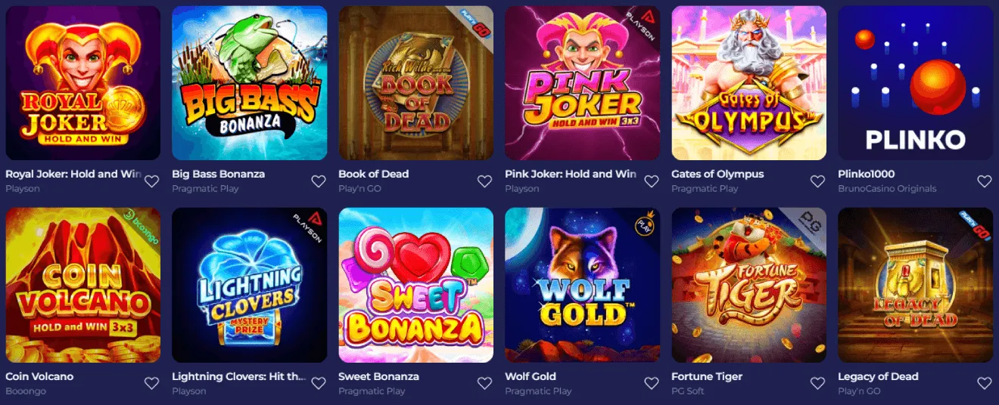Toggle favorite on Sweet Bonanza
The width and height of the screenshot is (999, 405).
click(x=484, y=384)
